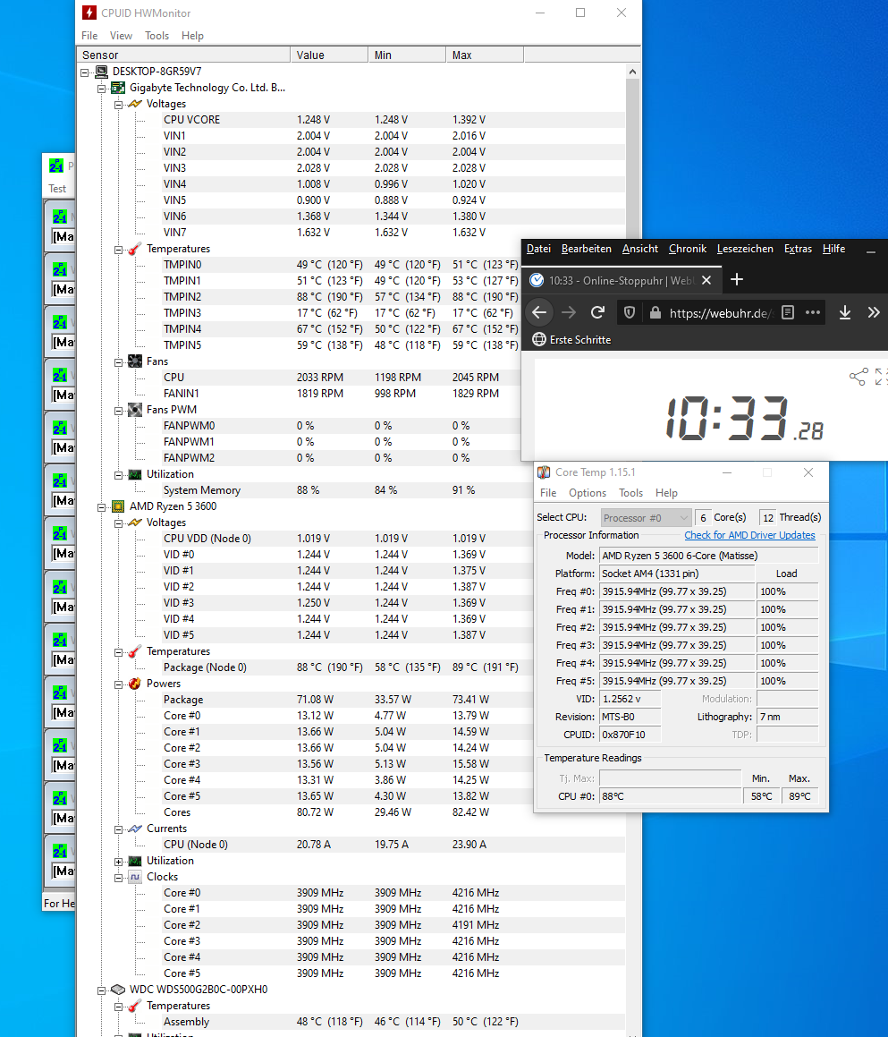
Task: Click the Powers group flame icon
Action: coord(135,684)
